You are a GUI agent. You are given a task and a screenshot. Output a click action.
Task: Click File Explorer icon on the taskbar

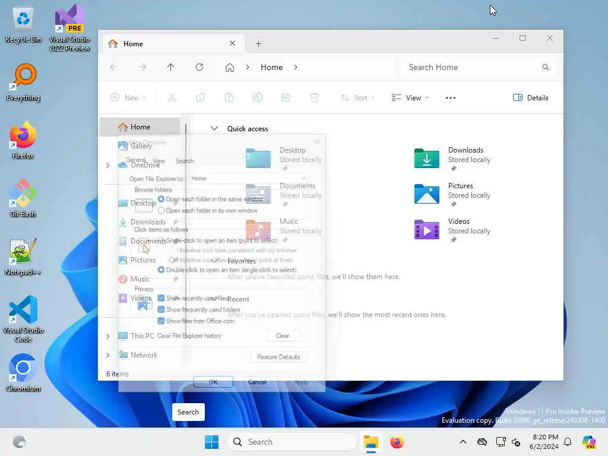(x=370, y=442)
